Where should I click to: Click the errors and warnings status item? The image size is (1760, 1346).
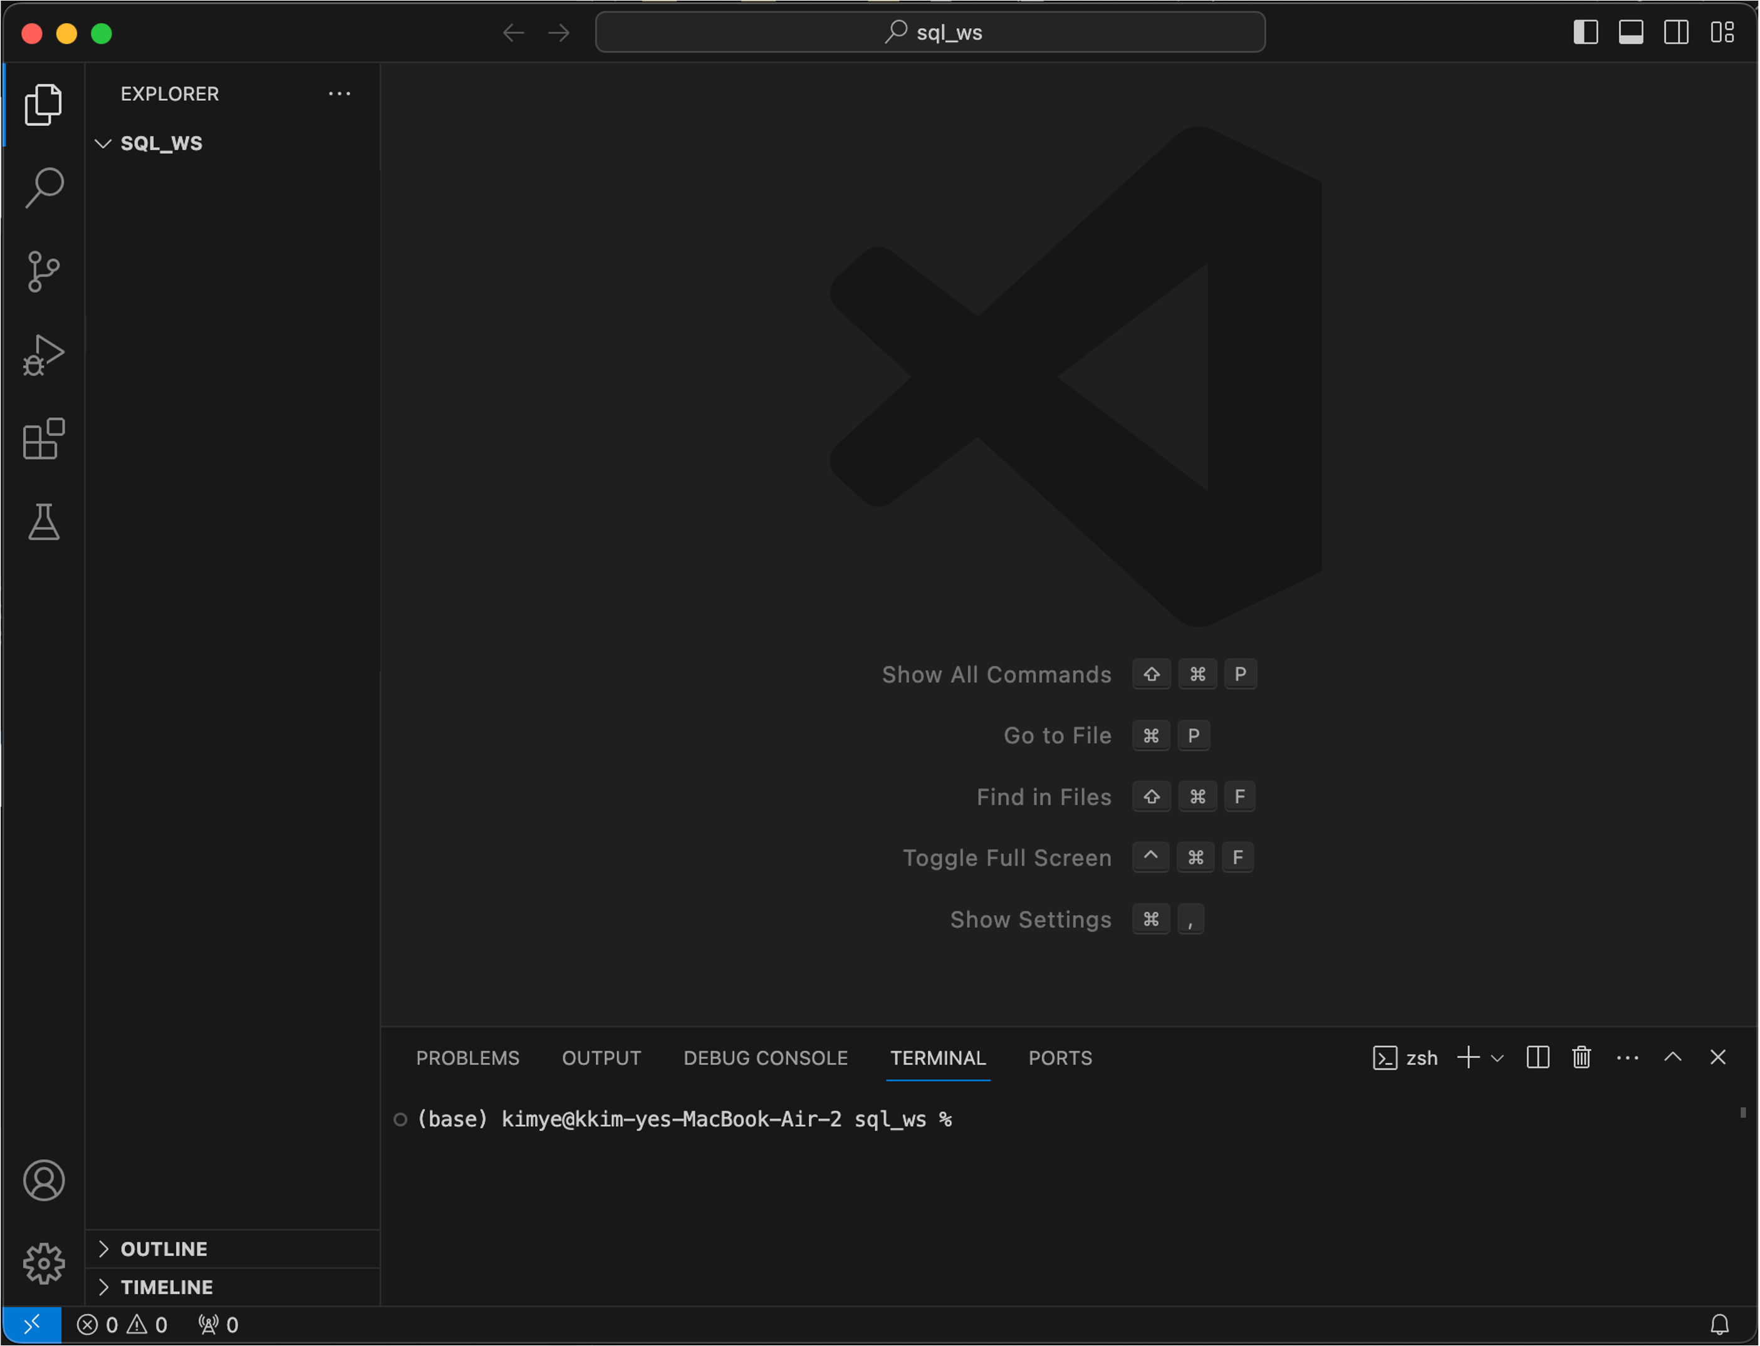(122, 1325)
